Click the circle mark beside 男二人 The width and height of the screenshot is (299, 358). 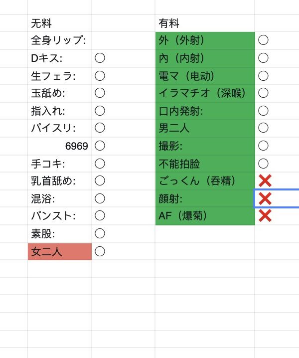click(x=264, y=128)
